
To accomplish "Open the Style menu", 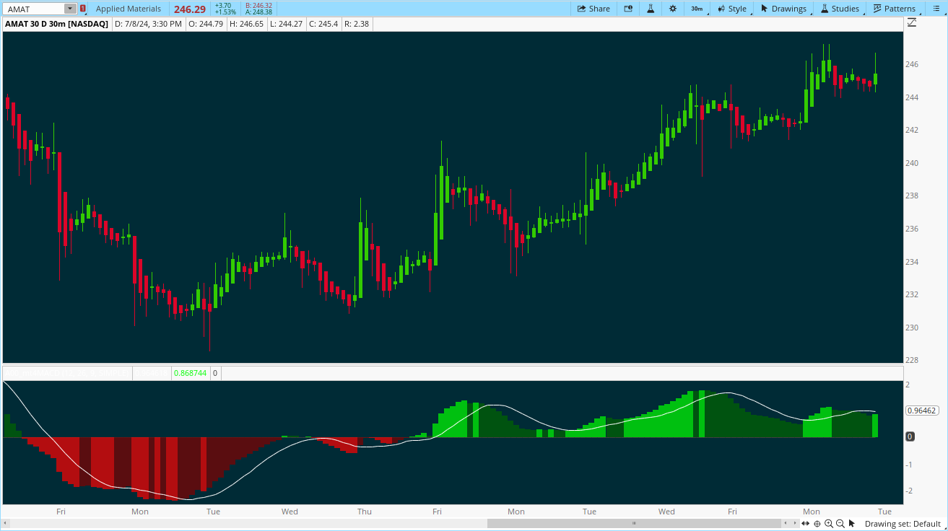I will click(732, 9).
